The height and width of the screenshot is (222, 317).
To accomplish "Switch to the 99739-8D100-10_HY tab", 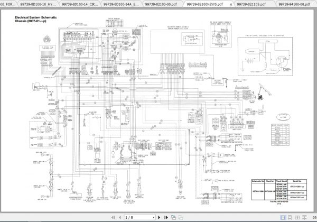I will click(x=38, y=4).
